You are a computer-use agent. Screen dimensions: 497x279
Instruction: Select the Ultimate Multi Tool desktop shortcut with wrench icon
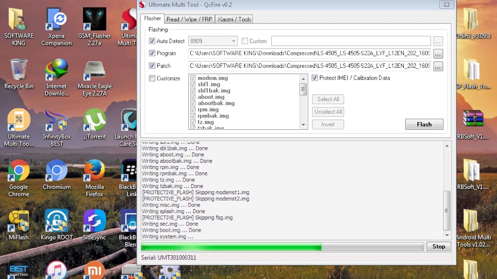click(19, 127)
